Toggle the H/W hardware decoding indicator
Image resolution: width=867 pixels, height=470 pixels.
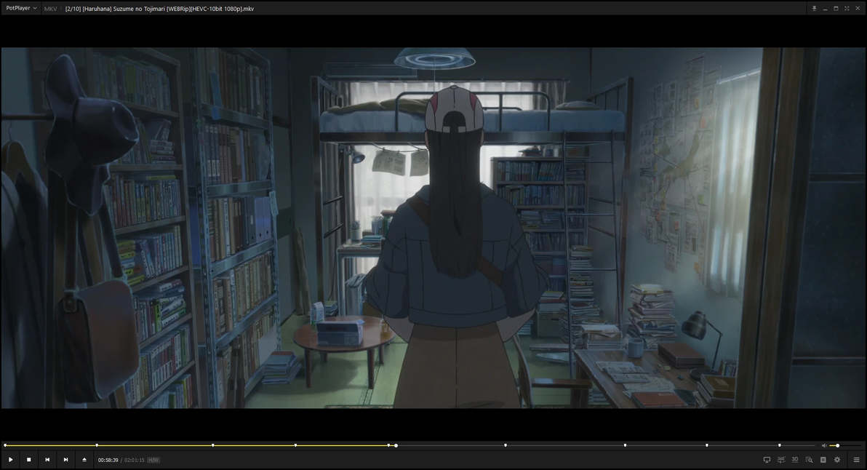point(153,460)
